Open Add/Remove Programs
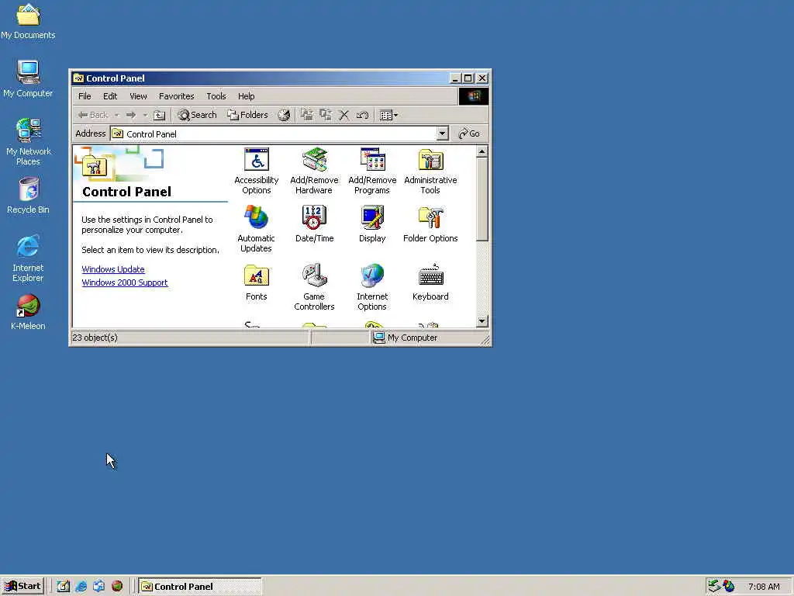Viewport: 794px width, 596px height. tap(372, 171)
